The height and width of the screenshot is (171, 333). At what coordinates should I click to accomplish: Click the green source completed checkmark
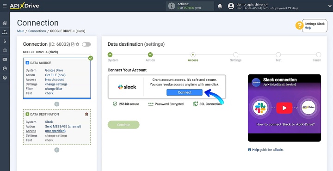[x=91, y=58]
